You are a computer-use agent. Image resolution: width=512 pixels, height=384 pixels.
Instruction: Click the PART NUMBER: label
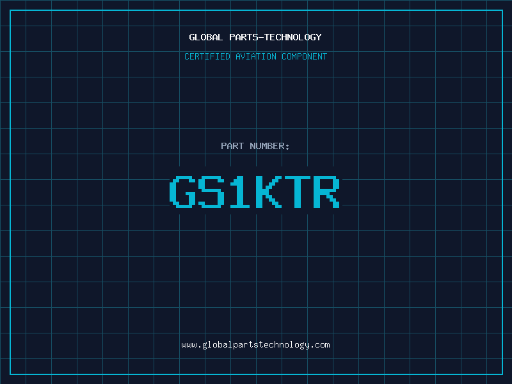pyautogui.click(x=255, y=146)
